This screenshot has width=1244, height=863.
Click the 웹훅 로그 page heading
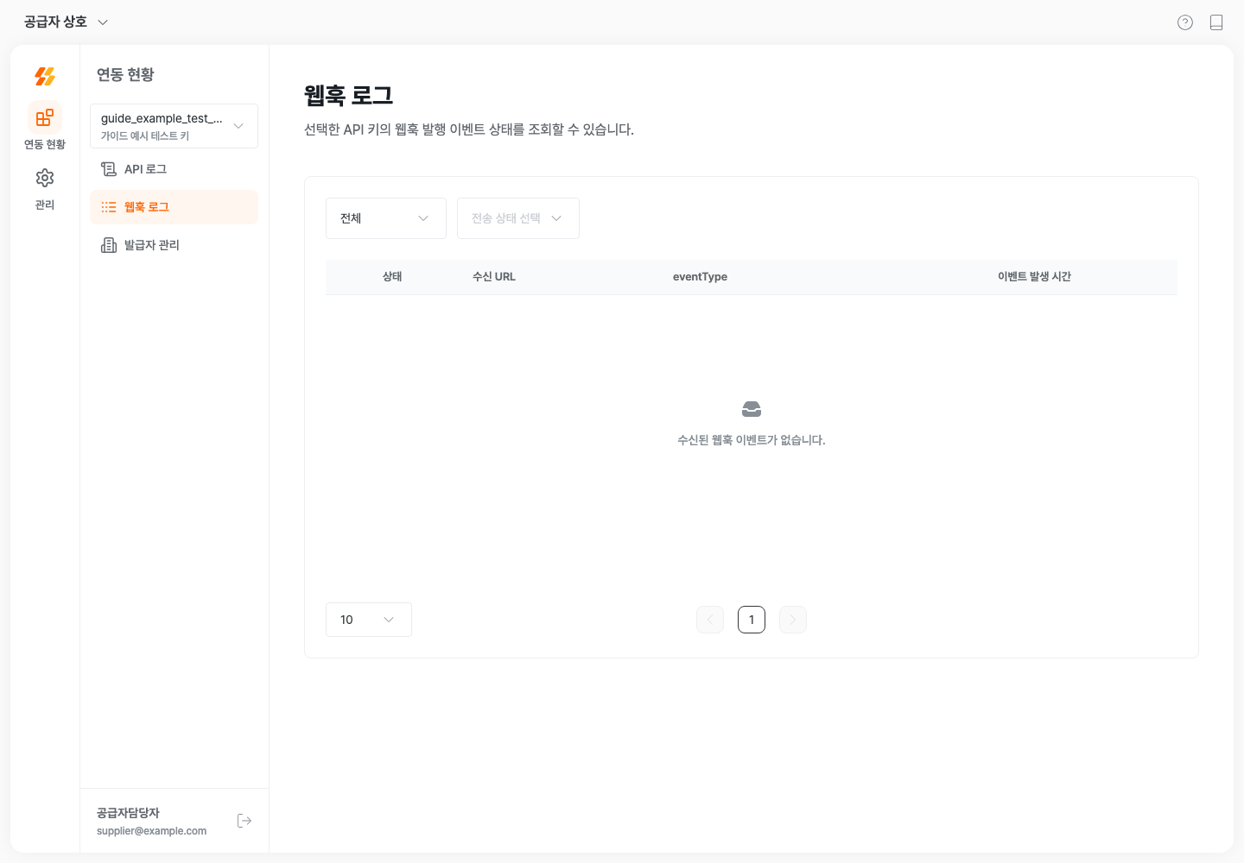[349, 96]
